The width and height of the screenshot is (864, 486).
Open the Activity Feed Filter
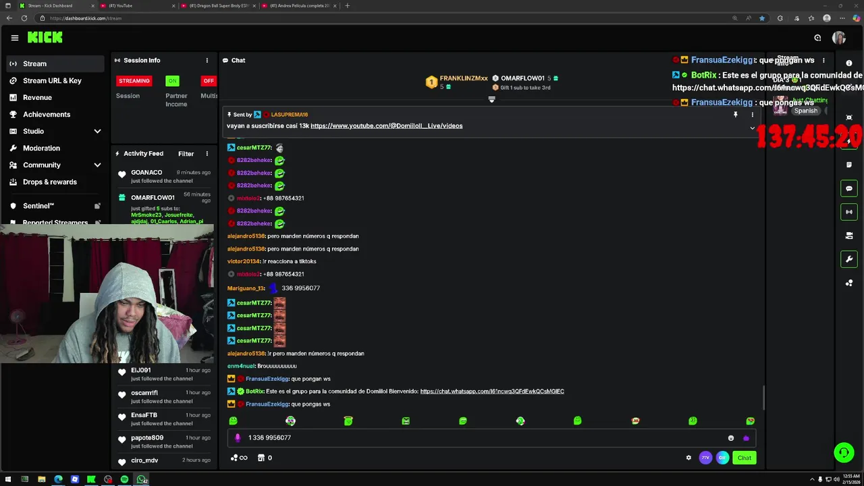point(186,153)
